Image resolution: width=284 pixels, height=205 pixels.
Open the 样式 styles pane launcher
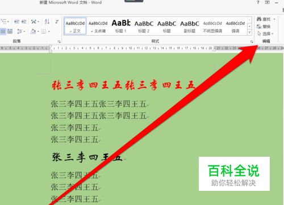pos(252,41)
